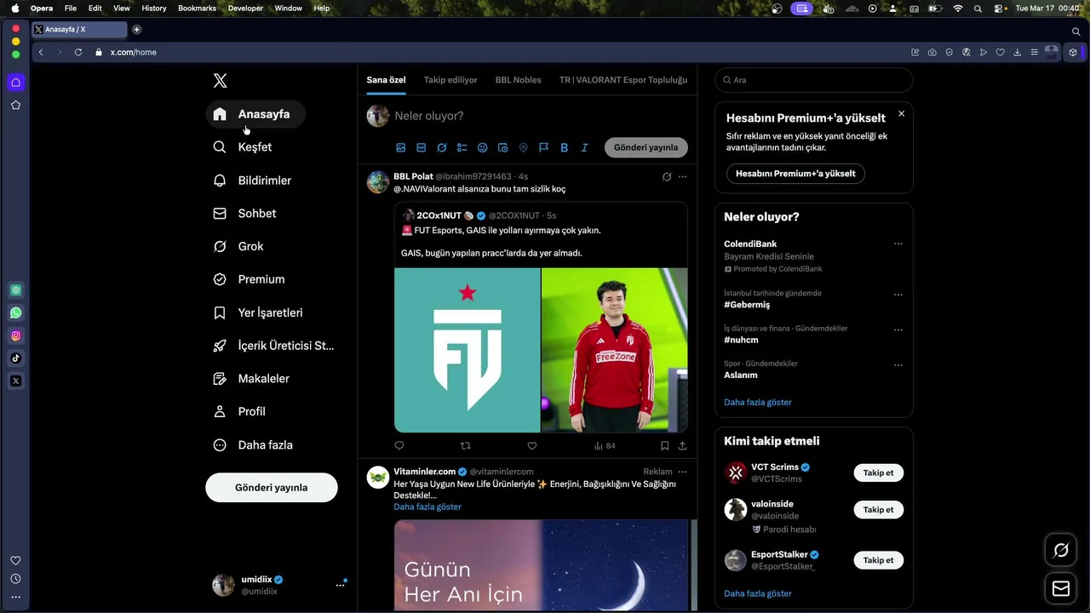Open the Premium sidebar item
Viewport: 1090px width, 613px height.
click(249, 279)
